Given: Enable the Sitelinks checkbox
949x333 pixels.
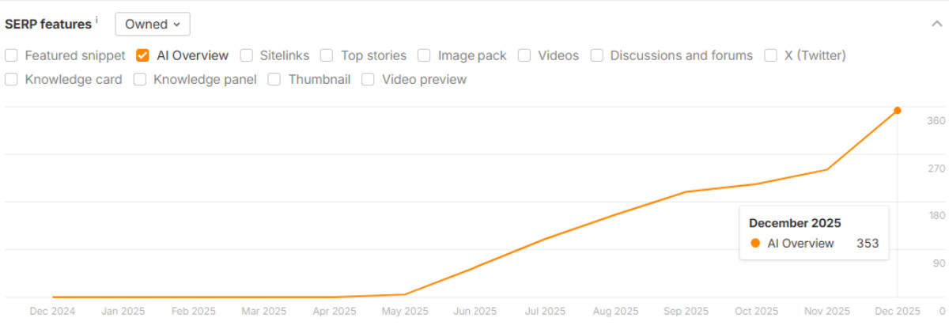Looking at the screenshot, I should click(247, 55).
